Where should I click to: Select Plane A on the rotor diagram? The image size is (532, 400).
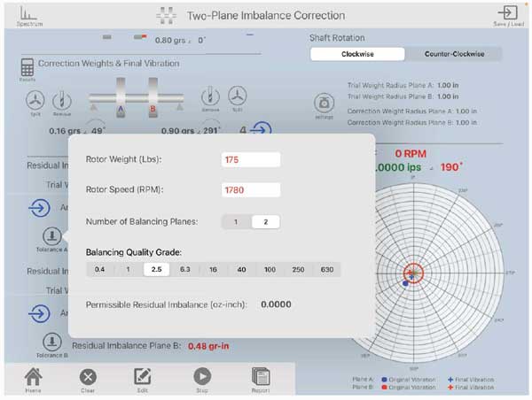click(121, 97)
